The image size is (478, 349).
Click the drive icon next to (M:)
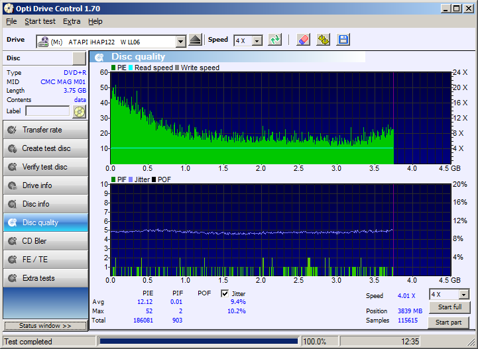pos(43,42)
